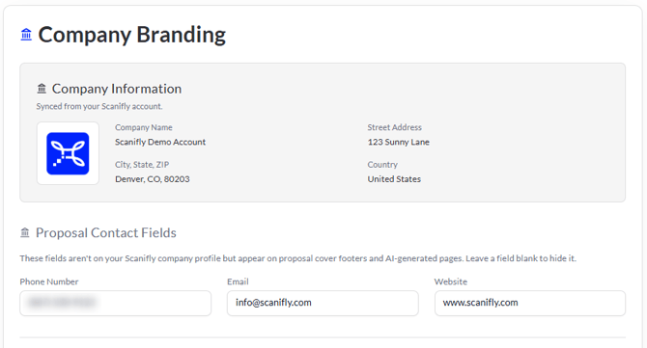Click the Street Address label
This screenshot has width=647, height=348.
point(394,127)
